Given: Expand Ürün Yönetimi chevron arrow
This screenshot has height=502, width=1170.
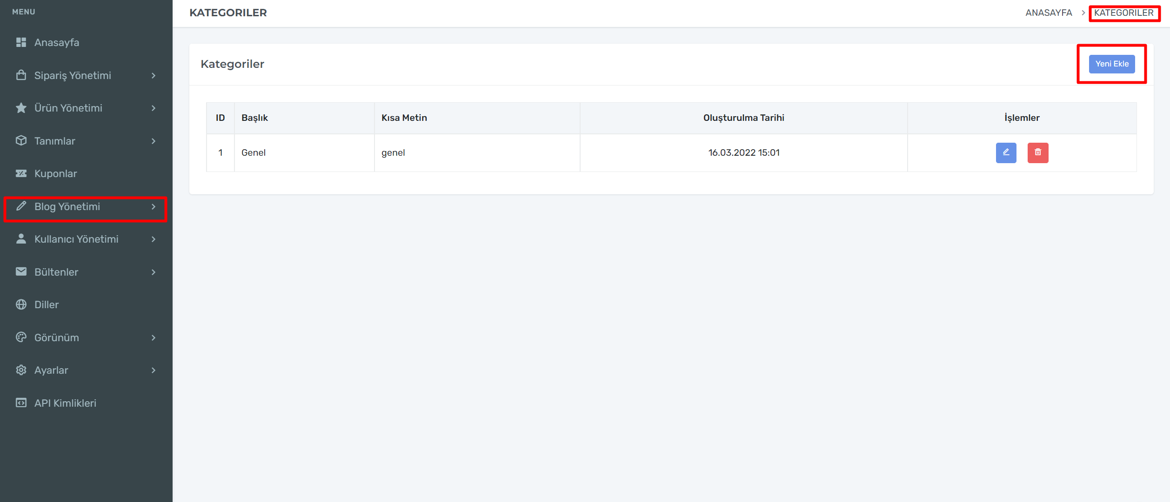Looking at the screenshot, I should (x=154, y=108).
